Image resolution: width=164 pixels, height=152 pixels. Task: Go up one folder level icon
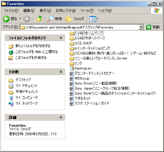coord(40,19)
